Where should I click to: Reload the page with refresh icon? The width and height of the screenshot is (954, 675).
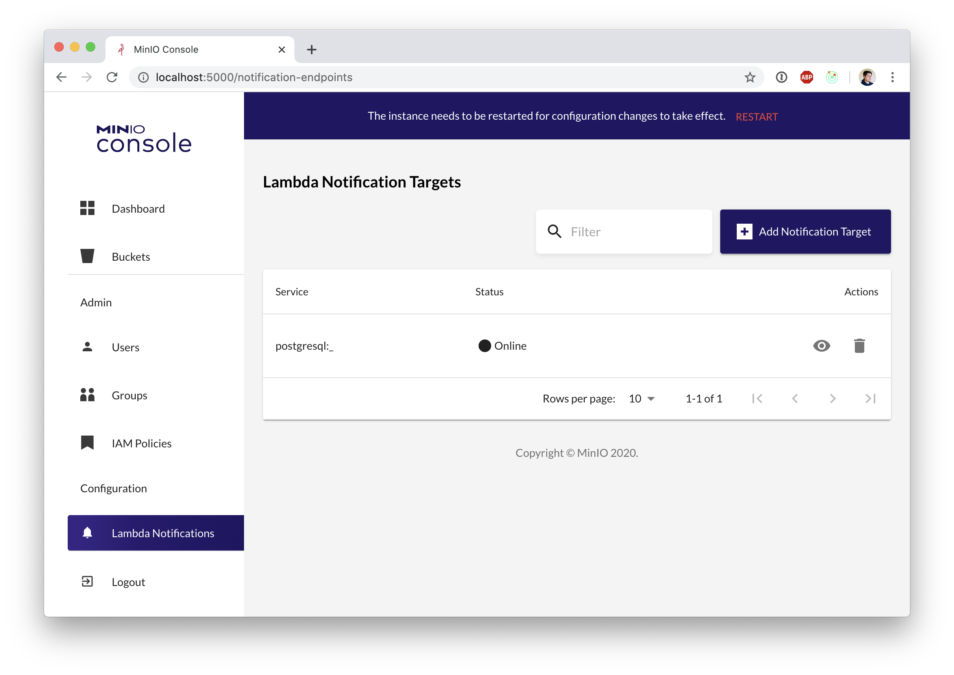pyautogui.click(x=112, y=77)
